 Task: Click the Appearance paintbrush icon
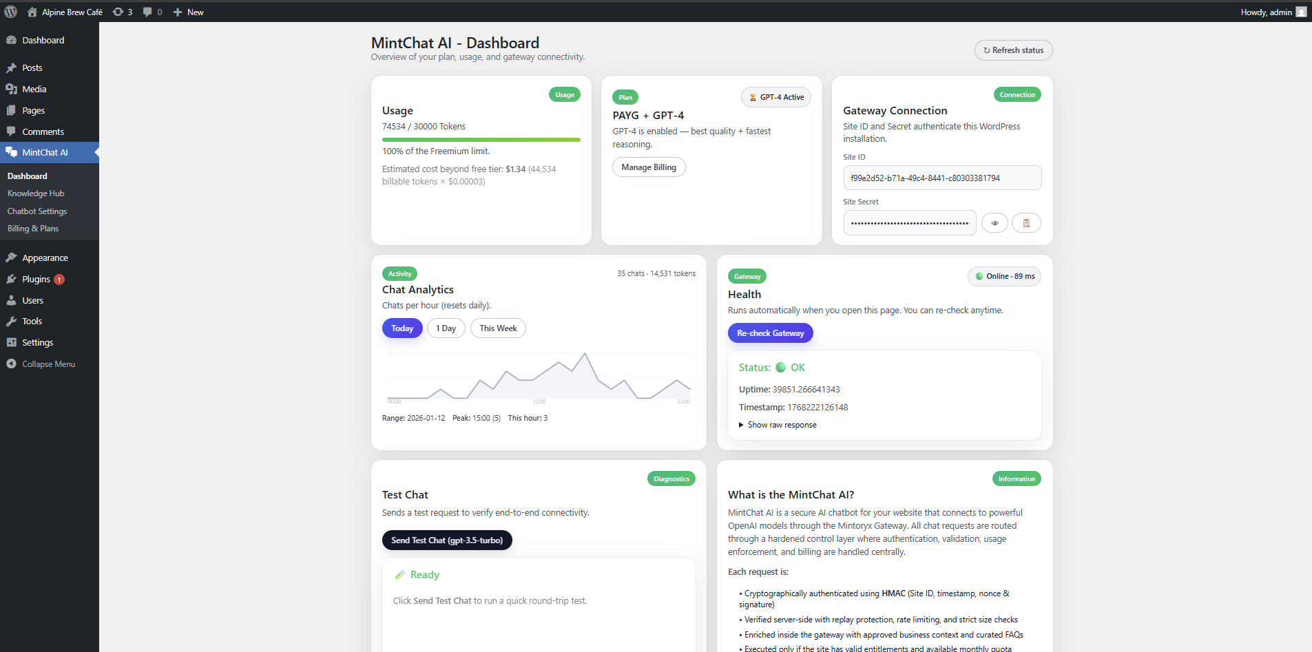coord(12,257)
